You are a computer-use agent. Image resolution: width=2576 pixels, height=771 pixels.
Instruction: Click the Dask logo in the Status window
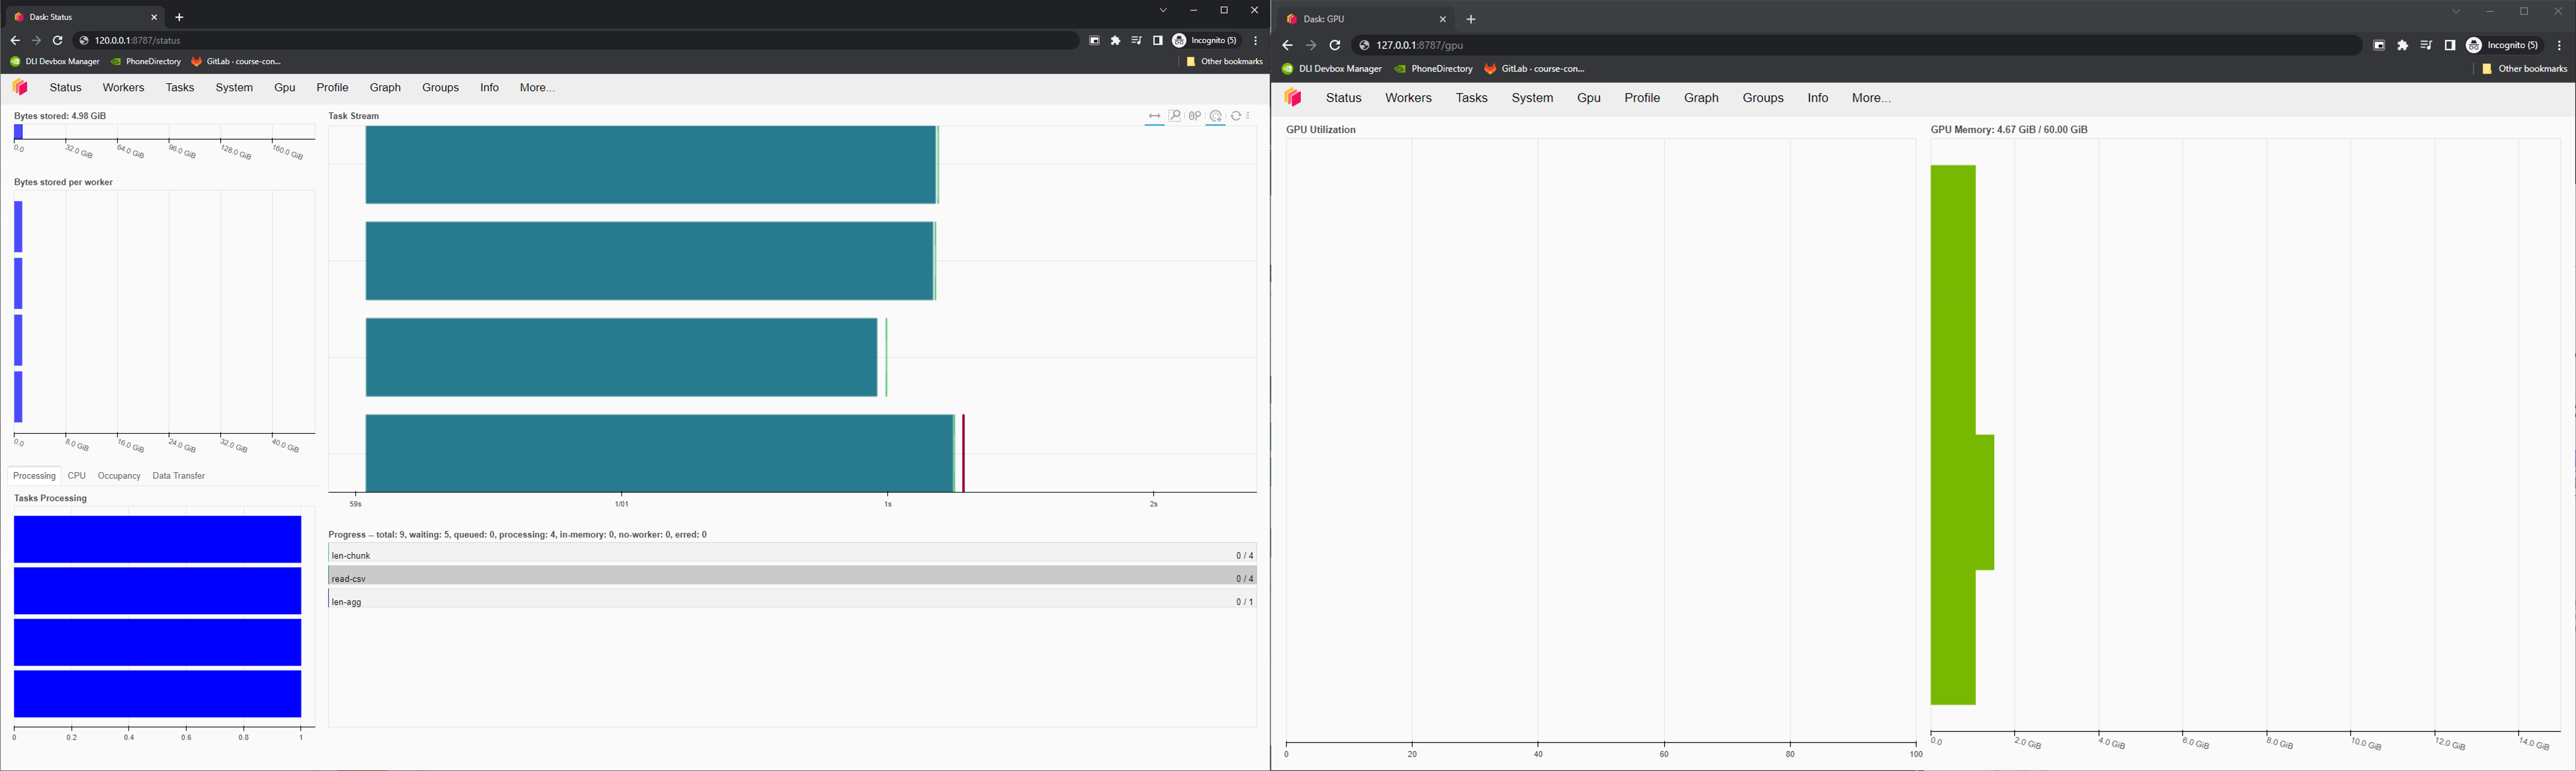coord(20,88)
